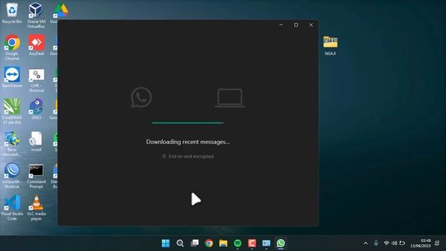Open Visual Studio Code desktop shortcut
This screenshot has height=251, width=446.
pyautogui.click(x=12, y=208)
